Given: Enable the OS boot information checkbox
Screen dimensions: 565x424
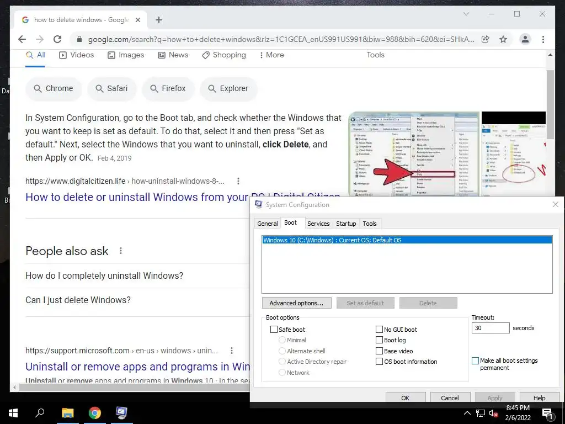Looking at the screenshot, I should [x=379, y=362].
